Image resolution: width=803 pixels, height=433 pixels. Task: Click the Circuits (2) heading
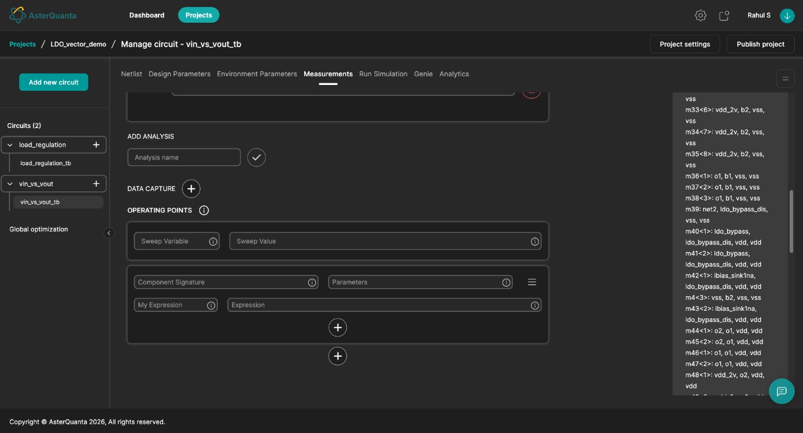[x=24, y=126]
